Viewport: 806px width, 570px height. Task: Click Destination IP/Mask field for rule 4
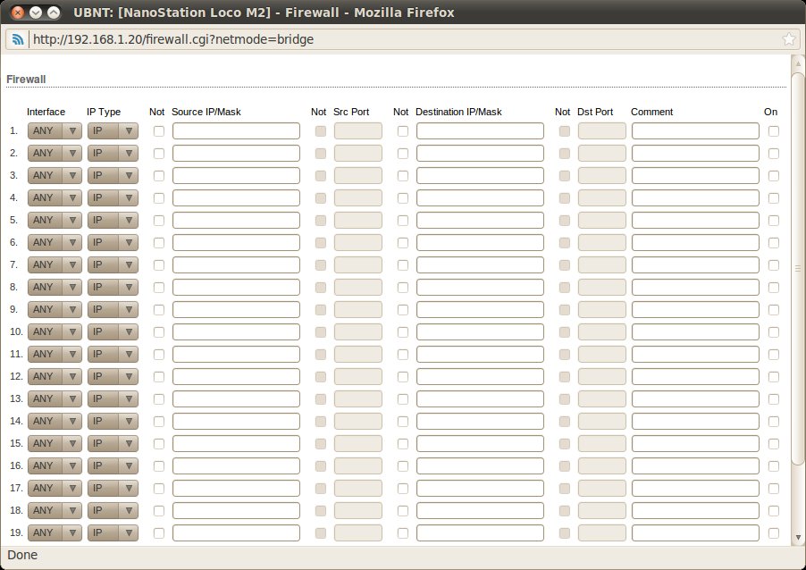[480, 197]
